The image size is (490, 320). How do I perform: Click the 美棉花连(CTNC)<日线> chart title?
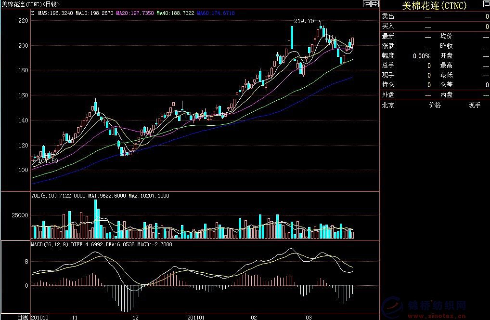pyautogui.click(x=31, y=4)
